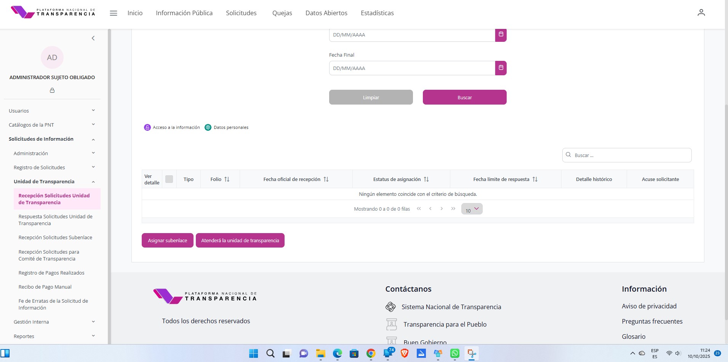Collapse sidebar with the left arrow

[93, 38]
